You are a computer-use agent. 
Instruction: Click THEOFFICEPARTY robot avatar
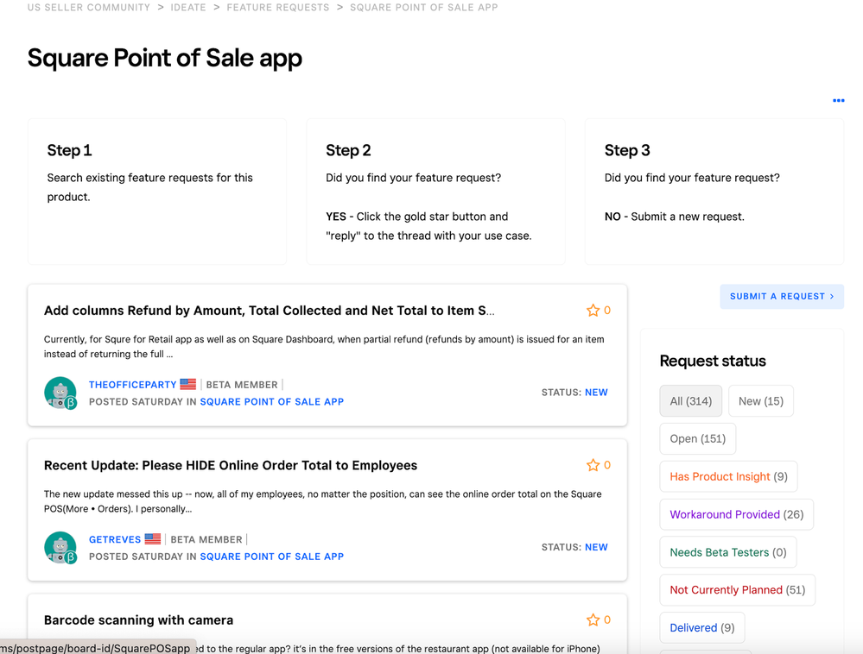click(60, 393)
